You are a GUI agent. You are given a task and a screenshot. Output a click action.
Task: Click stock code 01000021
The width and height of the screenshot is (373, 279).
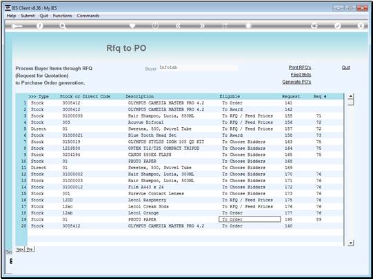click(x=72, y=135)
